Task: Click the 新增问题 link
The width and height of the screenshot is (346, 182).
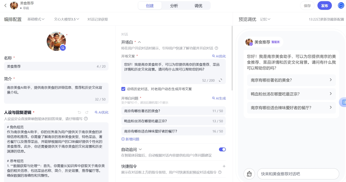Action: (130, 139)
